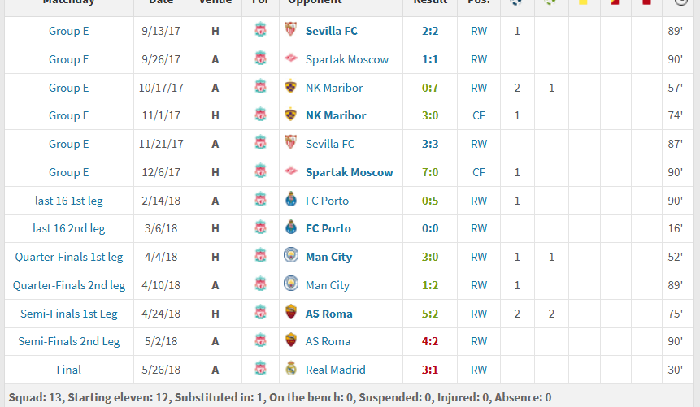Click Liverpool crest in the Final row
The height and width of the screenshot is (407, 700).
pos(260,369)
